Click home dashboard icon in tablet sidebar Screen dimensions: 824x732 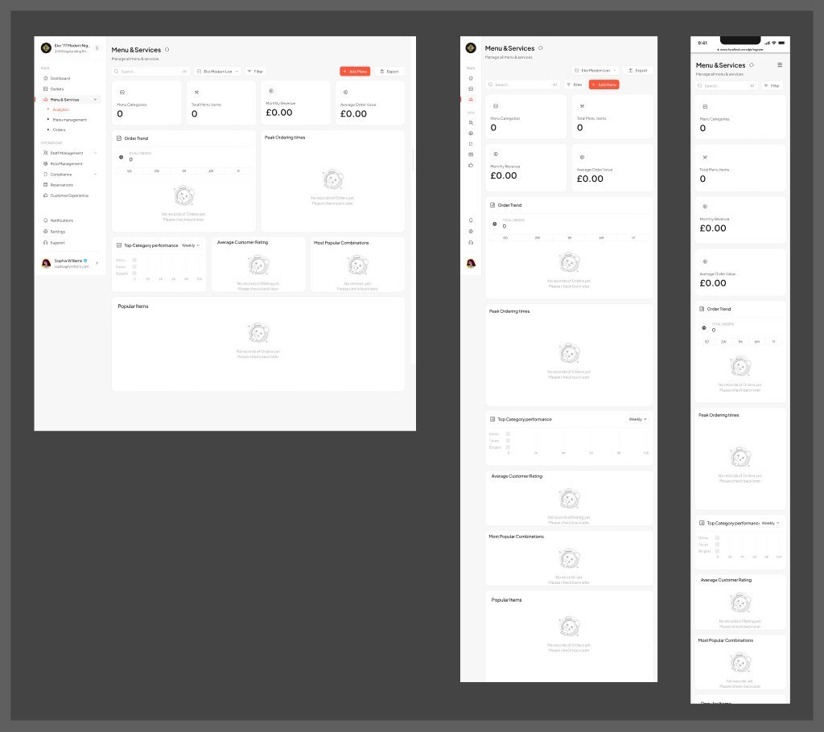click(x=471, y=78)
